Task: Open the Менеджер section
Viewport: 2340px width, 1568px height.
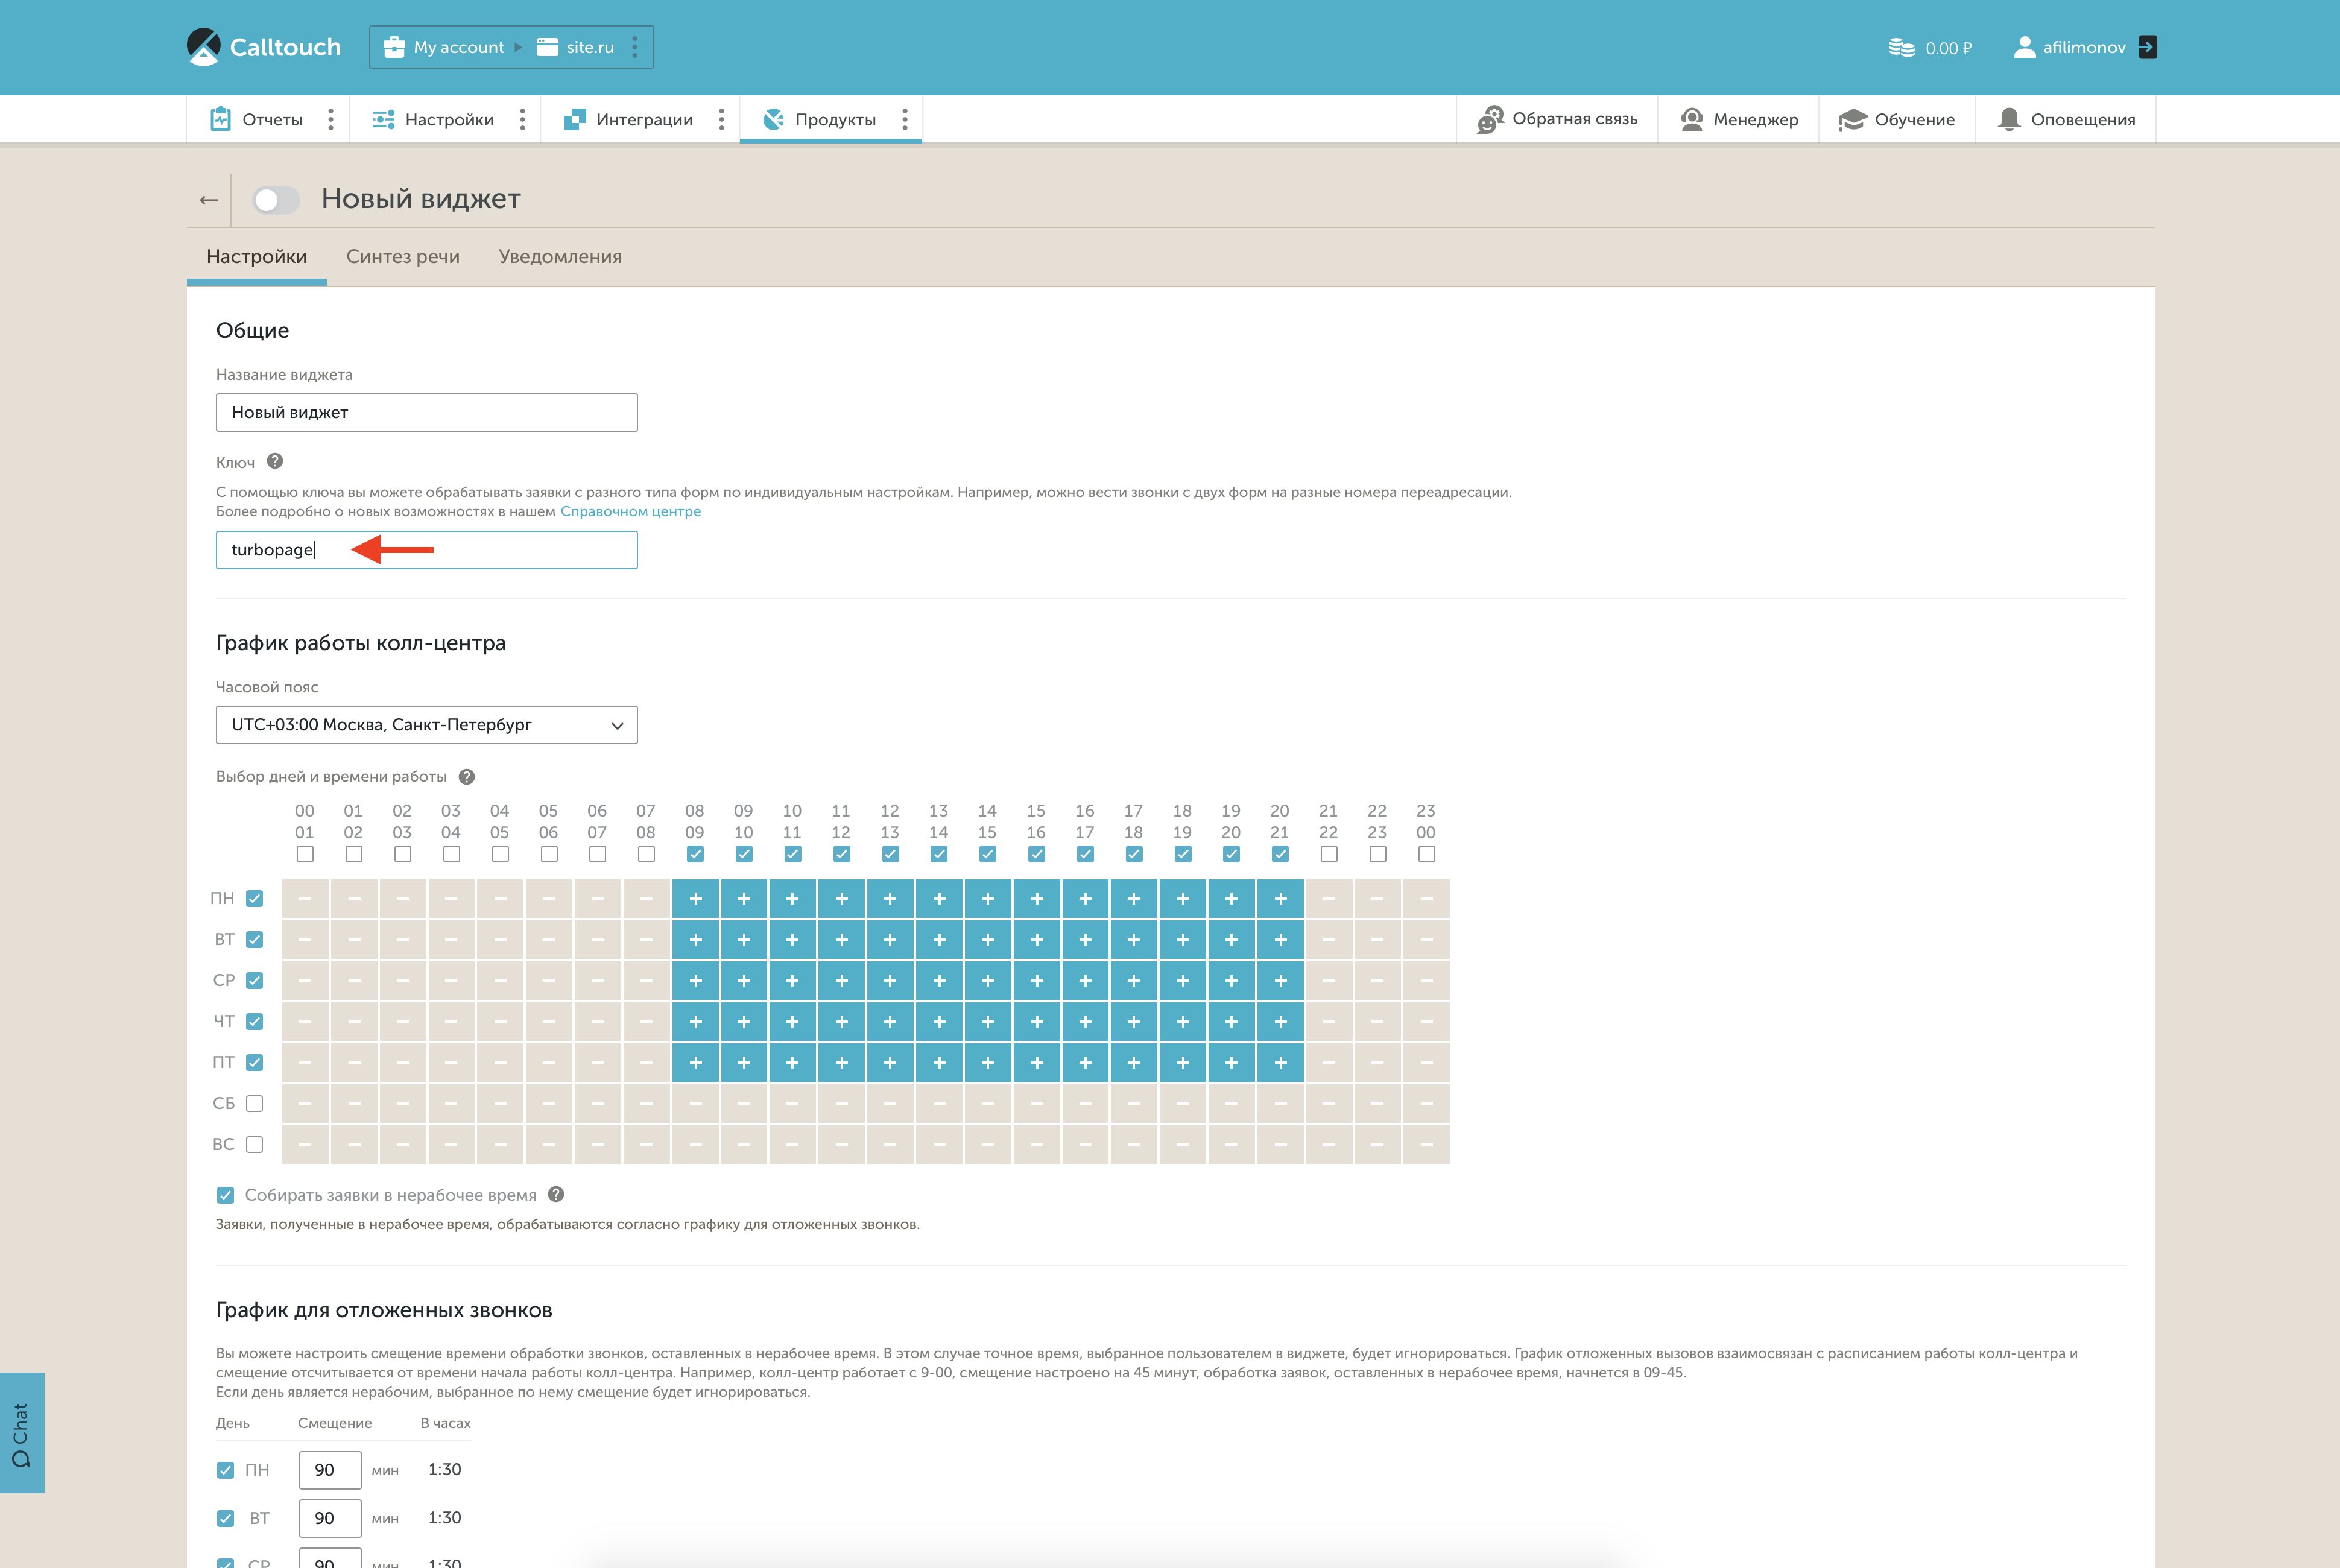Action: click(1739, 119)
